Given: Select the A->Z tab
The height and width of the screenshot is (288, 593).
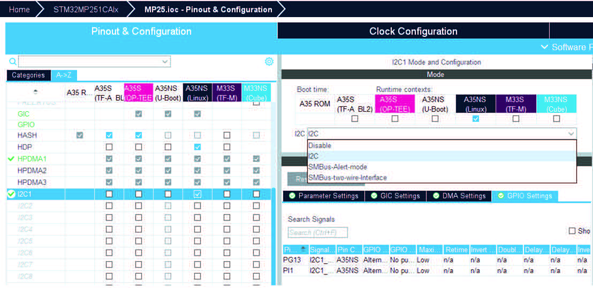Looking at the screenshot, I should point(64,75).
